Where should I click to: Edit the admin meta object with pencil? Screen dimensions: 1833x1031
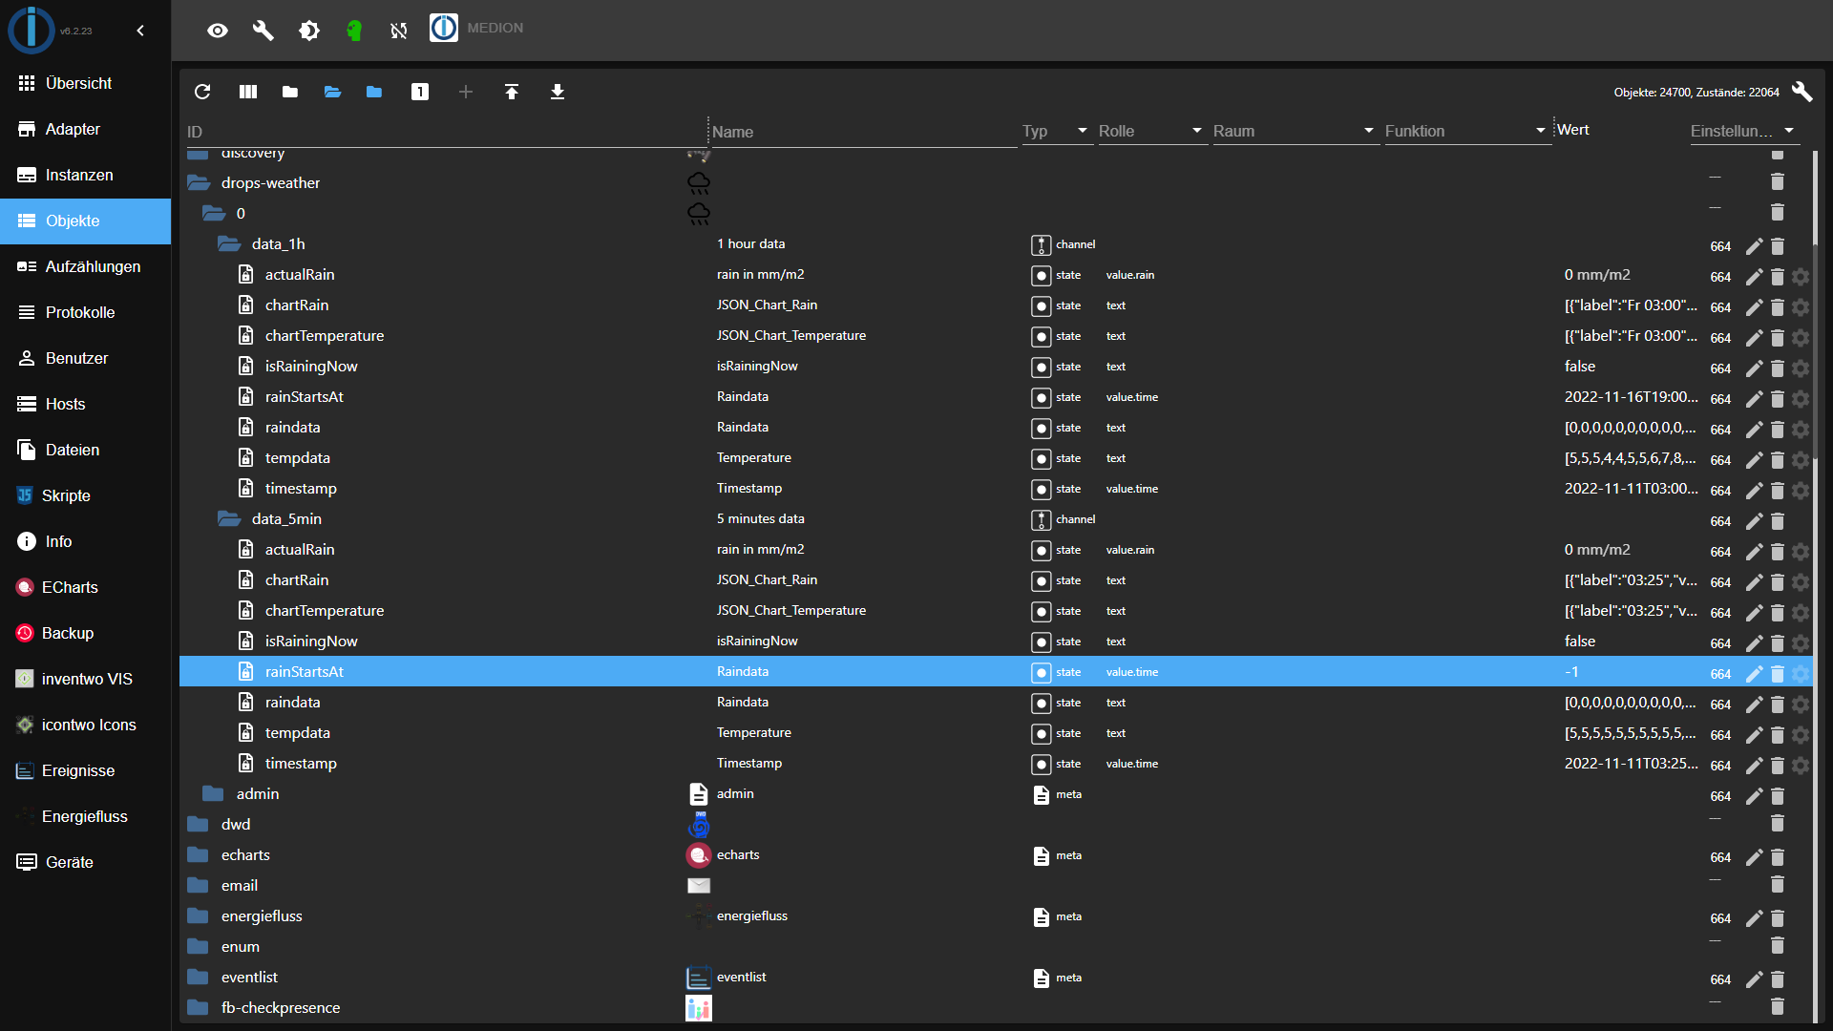[1754, 796]
